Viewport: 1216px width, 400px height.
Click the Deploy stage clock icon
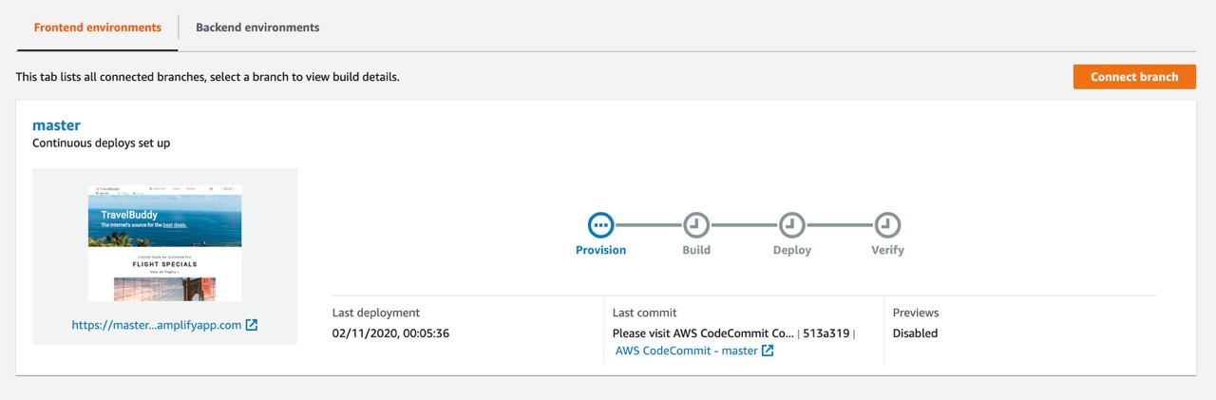[x=791, y=225]
